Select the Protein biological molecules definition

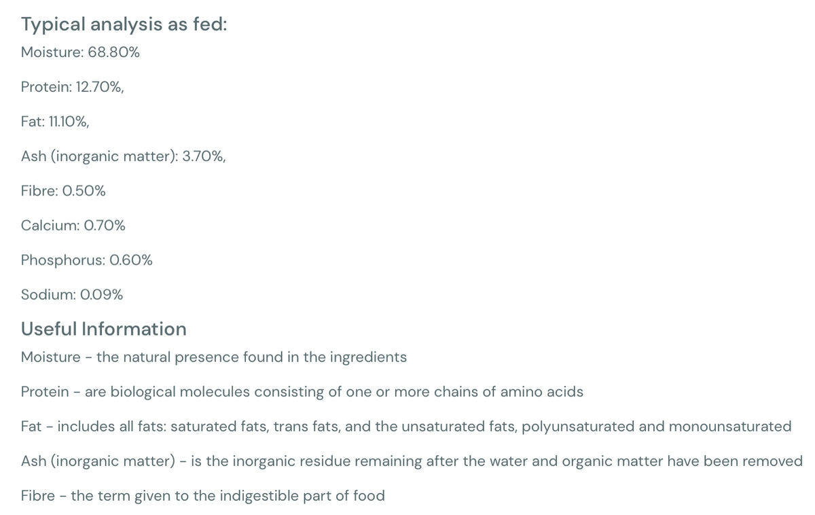click(302, 392)
